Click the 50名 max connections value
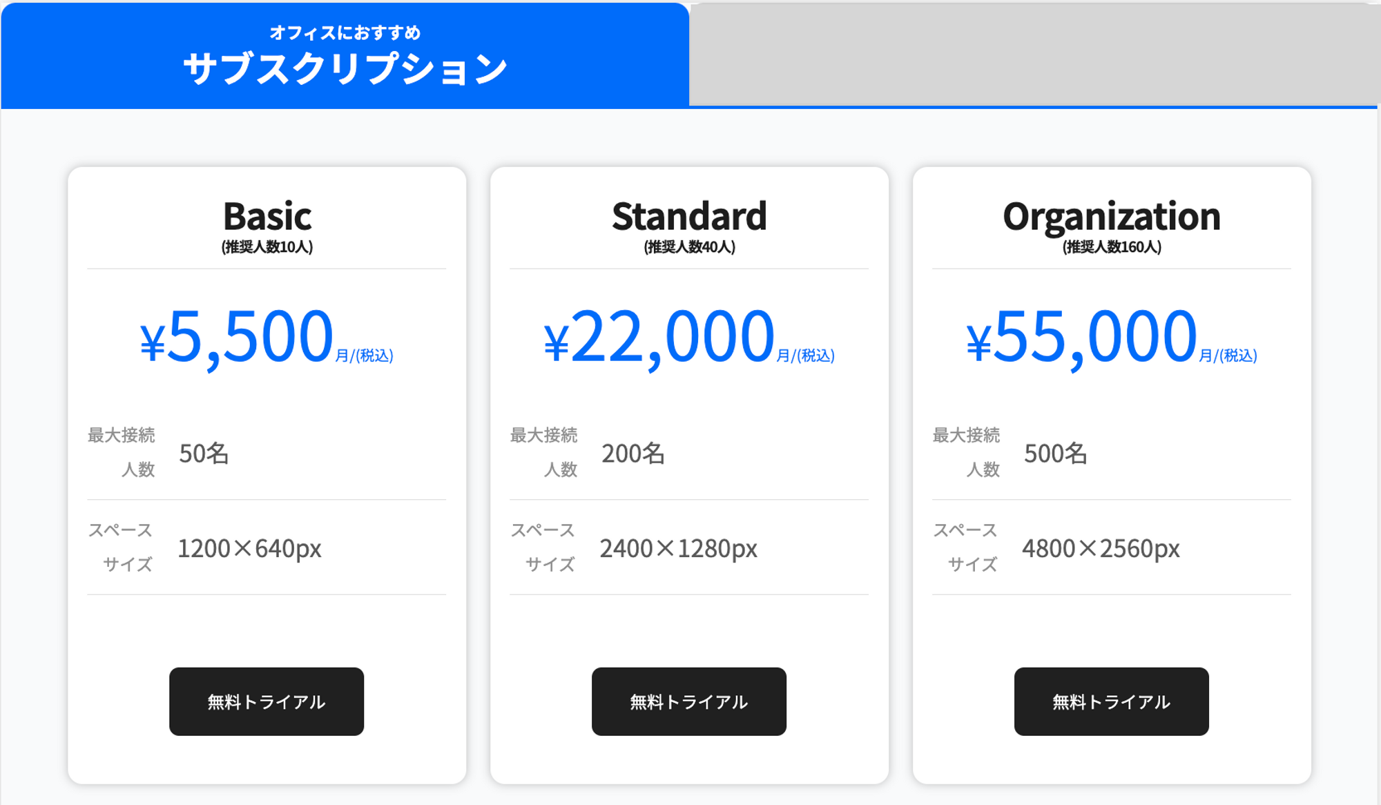Screen dimensions: 1381x805 [204, 454]
